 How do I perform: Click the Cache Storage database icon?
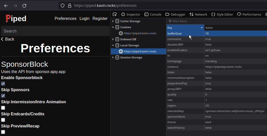pos(117,21)
